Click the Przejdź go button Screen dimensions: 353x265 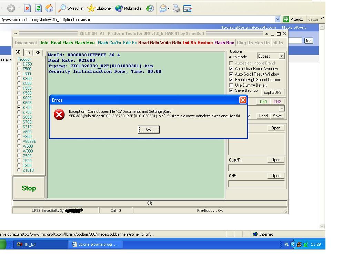click(293, 19)
